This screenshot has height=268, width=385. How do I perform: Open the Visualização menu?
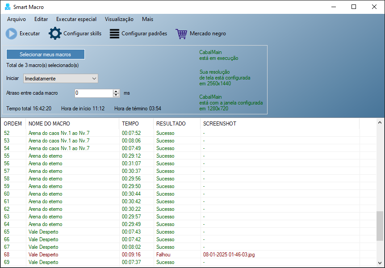tap(119, 19)
